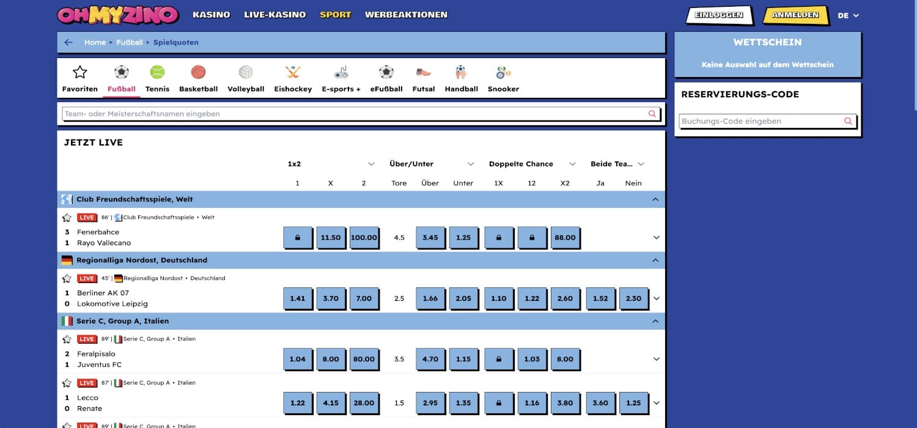This screenshot has height=428, width=917.
Task: Favorite the Fenerbahce vs Rayo Vallecano match
Action: pyautogui.click(x=67, y=218)
